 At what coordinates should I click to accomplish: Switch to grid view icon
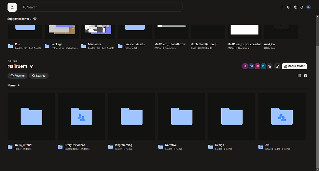pos(299,76)
